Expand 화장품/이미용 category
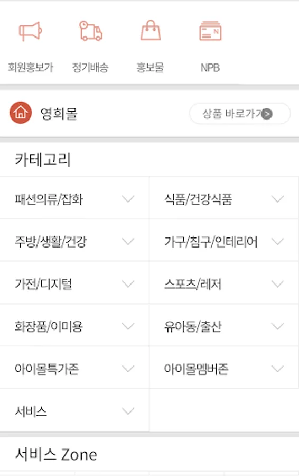 pos(74,326)
